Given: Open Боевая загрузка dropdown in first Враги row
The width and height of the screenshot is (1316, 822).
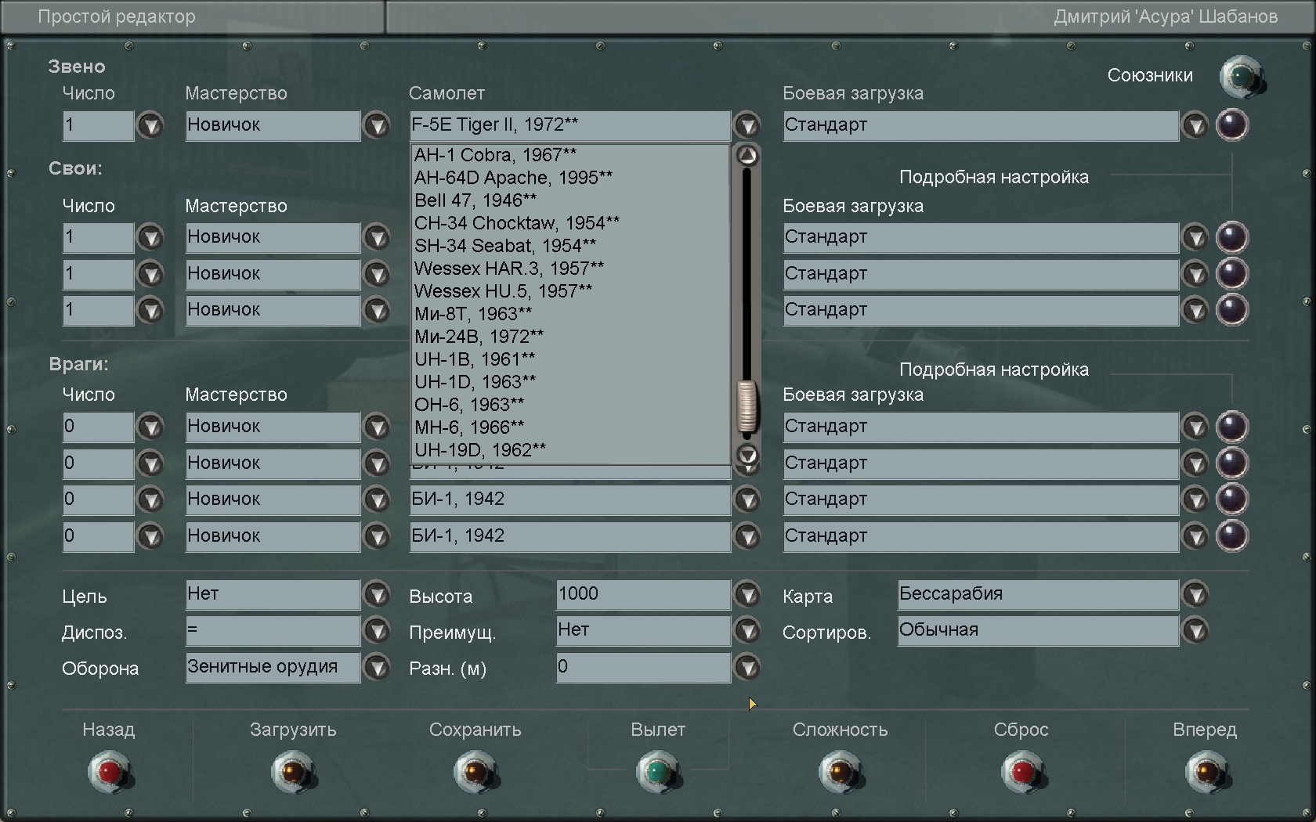Looking at the screenshot, I should click(x=1195, y=427).
